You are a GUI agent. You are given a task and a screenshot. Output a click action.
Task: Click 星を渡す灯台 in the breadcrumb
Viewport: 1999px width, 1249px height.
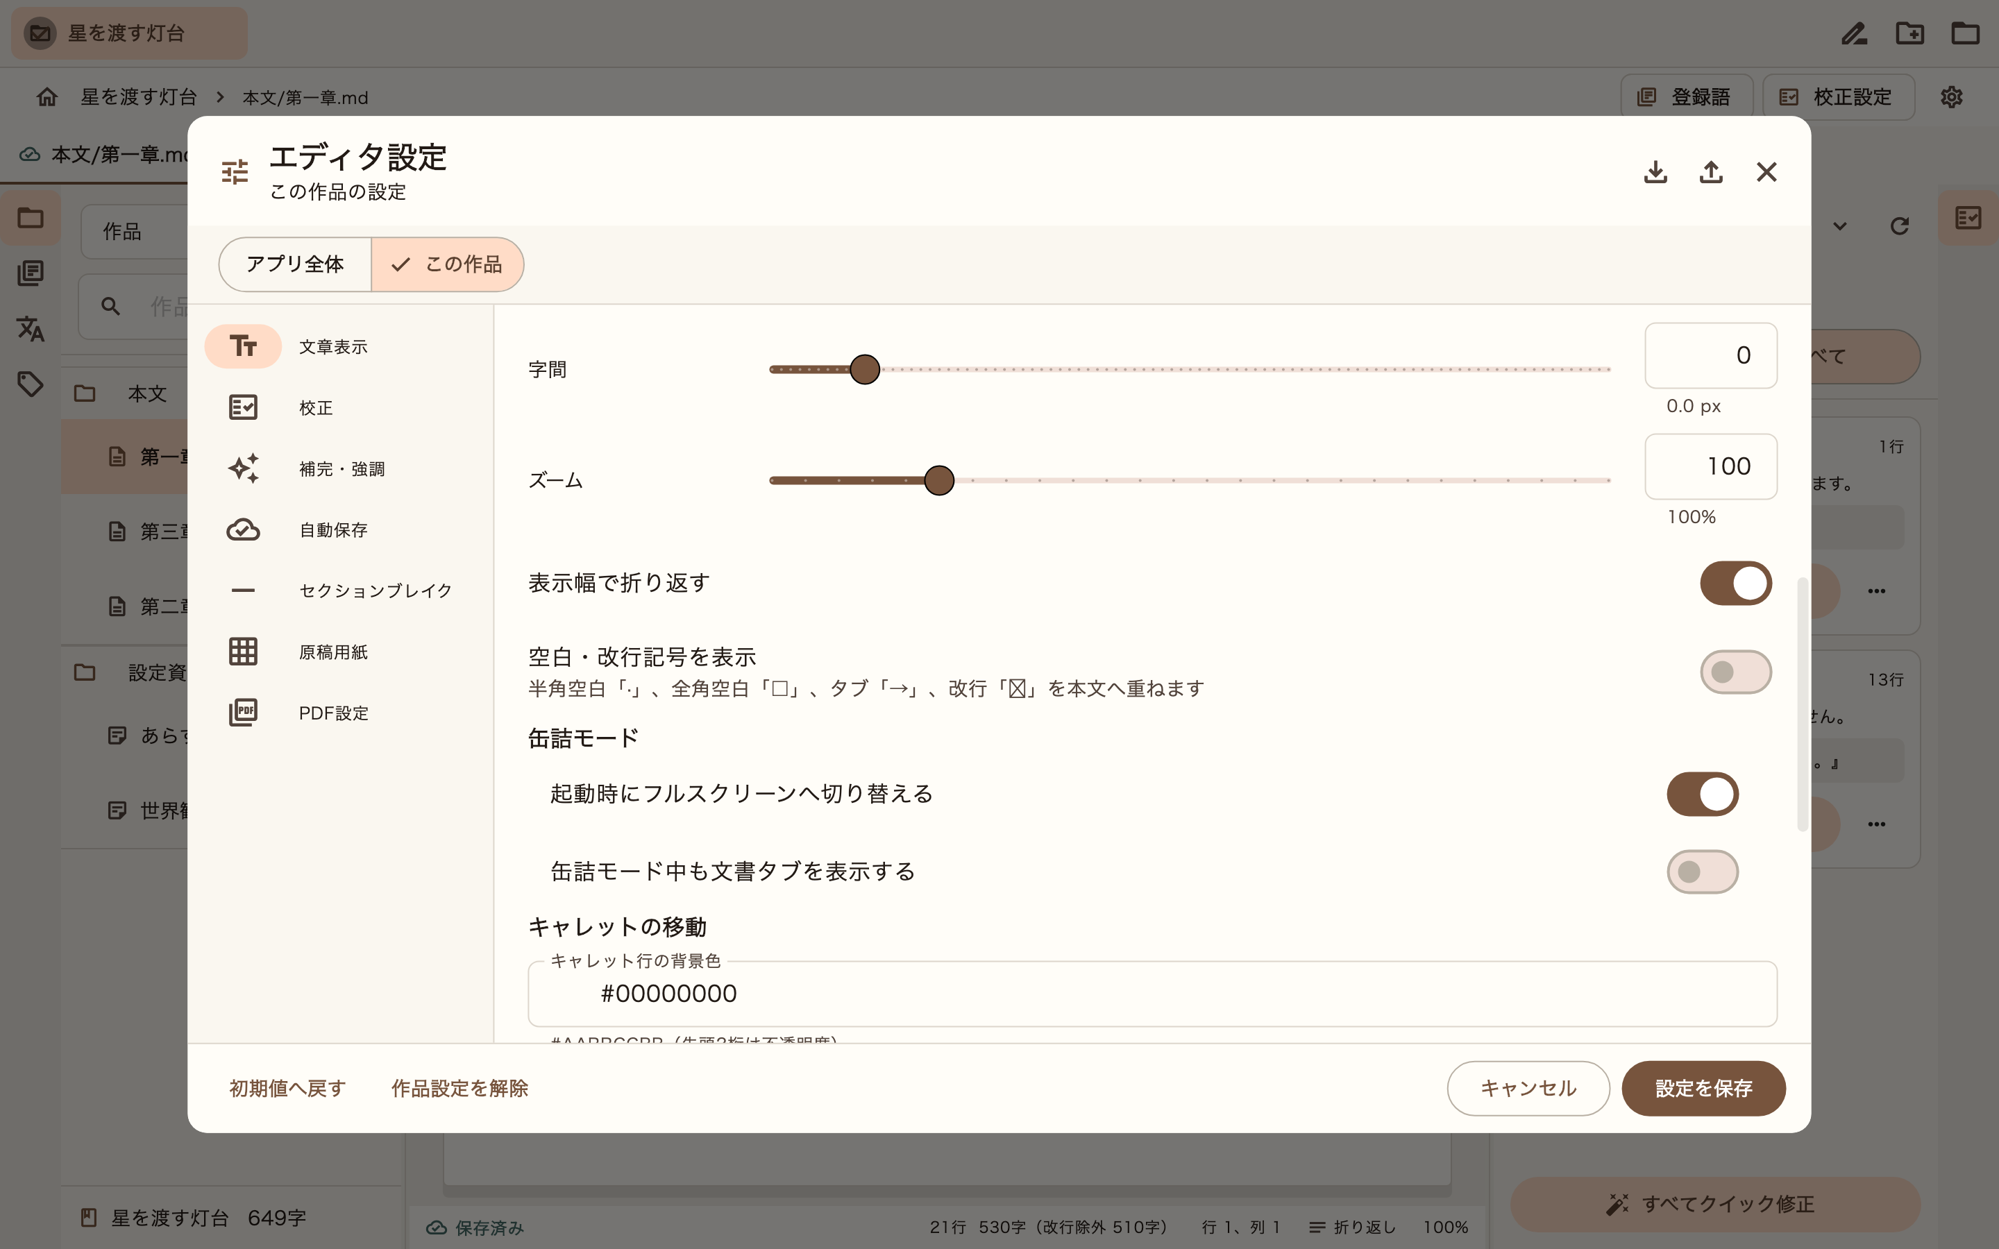coord(139,96)
